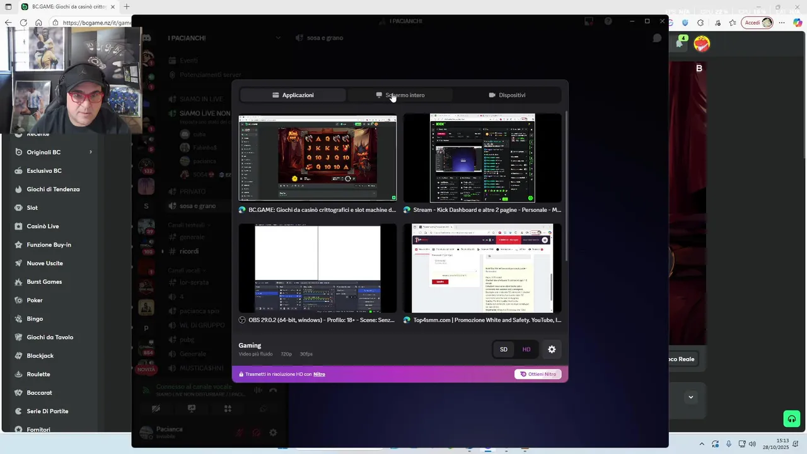Expand the chevron below Gioco Reale

[x=691, y=397]
